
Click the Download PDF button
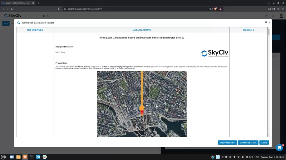point(227,143)
